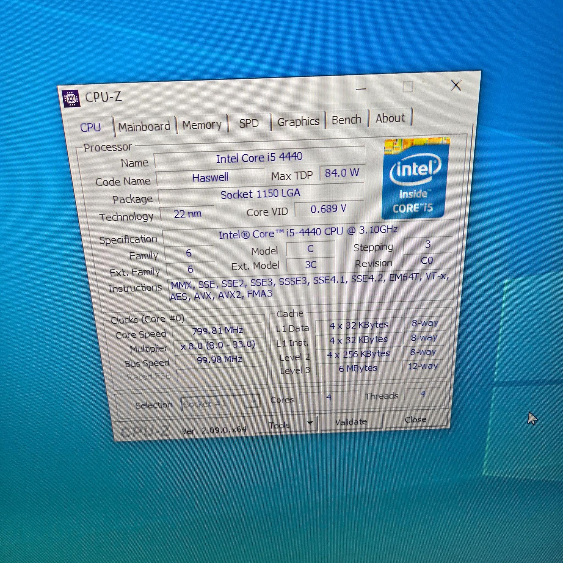Click the empty Rated FSB field
This screenshot has height=563, width=563.
click(220, 374)
